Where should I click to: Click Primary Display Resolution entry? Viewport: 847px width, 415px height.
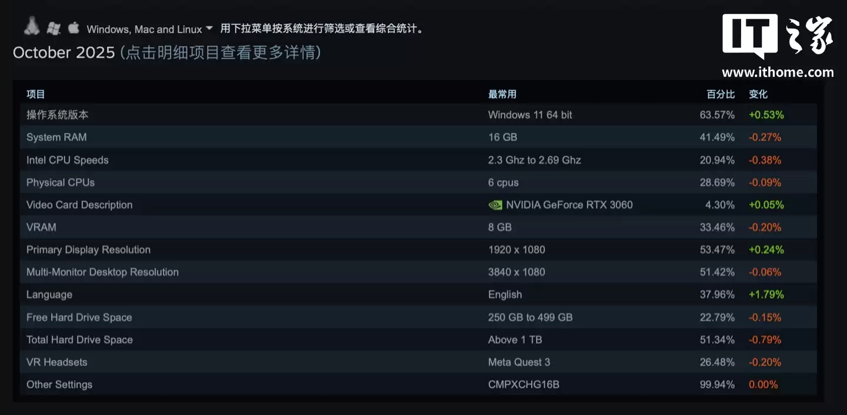tap(88, 249)
